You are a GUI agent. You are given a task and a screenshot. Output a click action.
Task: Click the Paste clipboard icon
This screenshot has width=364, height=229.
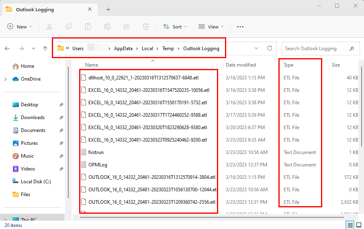[88, 27]
